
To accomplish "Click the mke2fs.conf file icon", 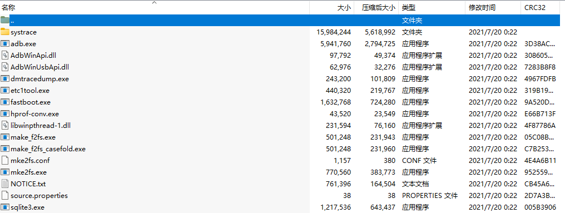I will (4, 160).
